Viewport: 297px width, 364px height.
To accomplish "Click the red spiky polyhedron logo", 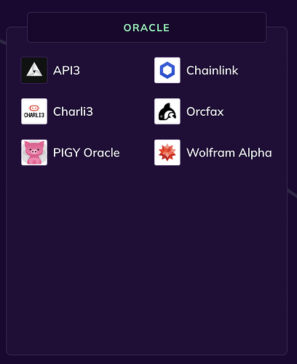I will pyautogui.click(x=167, y=152).
